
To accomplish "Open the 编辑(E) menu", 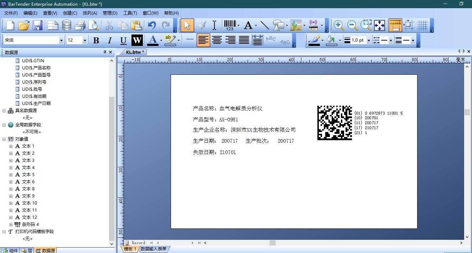I will (x=30, y=13).
